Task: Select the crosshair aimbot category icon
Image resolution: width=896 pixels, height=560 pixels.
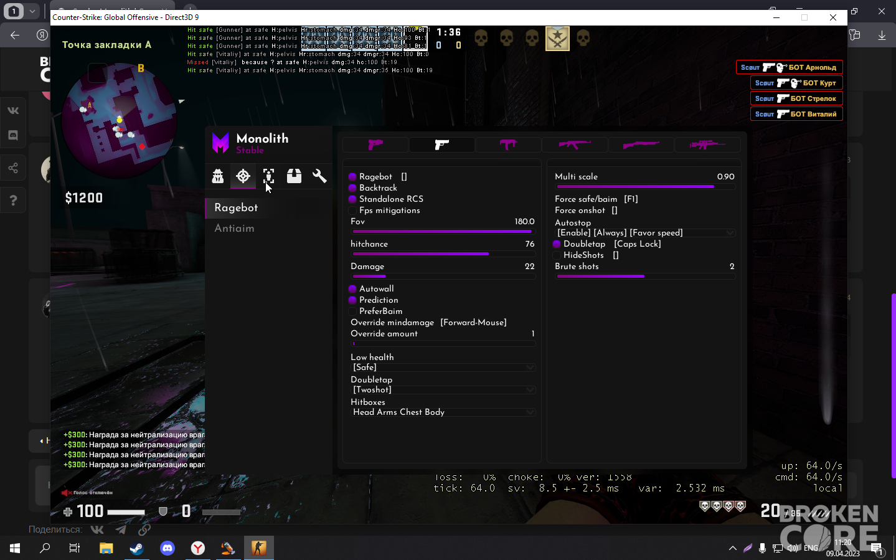Action: click(x=243, y=176)
